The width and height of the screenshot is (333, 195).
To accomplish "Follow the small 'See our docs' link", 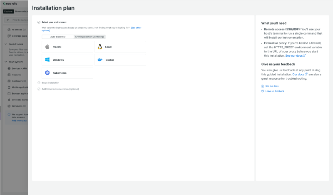I will pyautogui.click(x=272, y=86).
